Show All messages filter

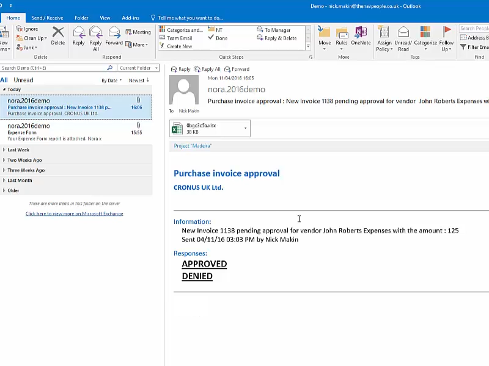coord(4,80)
